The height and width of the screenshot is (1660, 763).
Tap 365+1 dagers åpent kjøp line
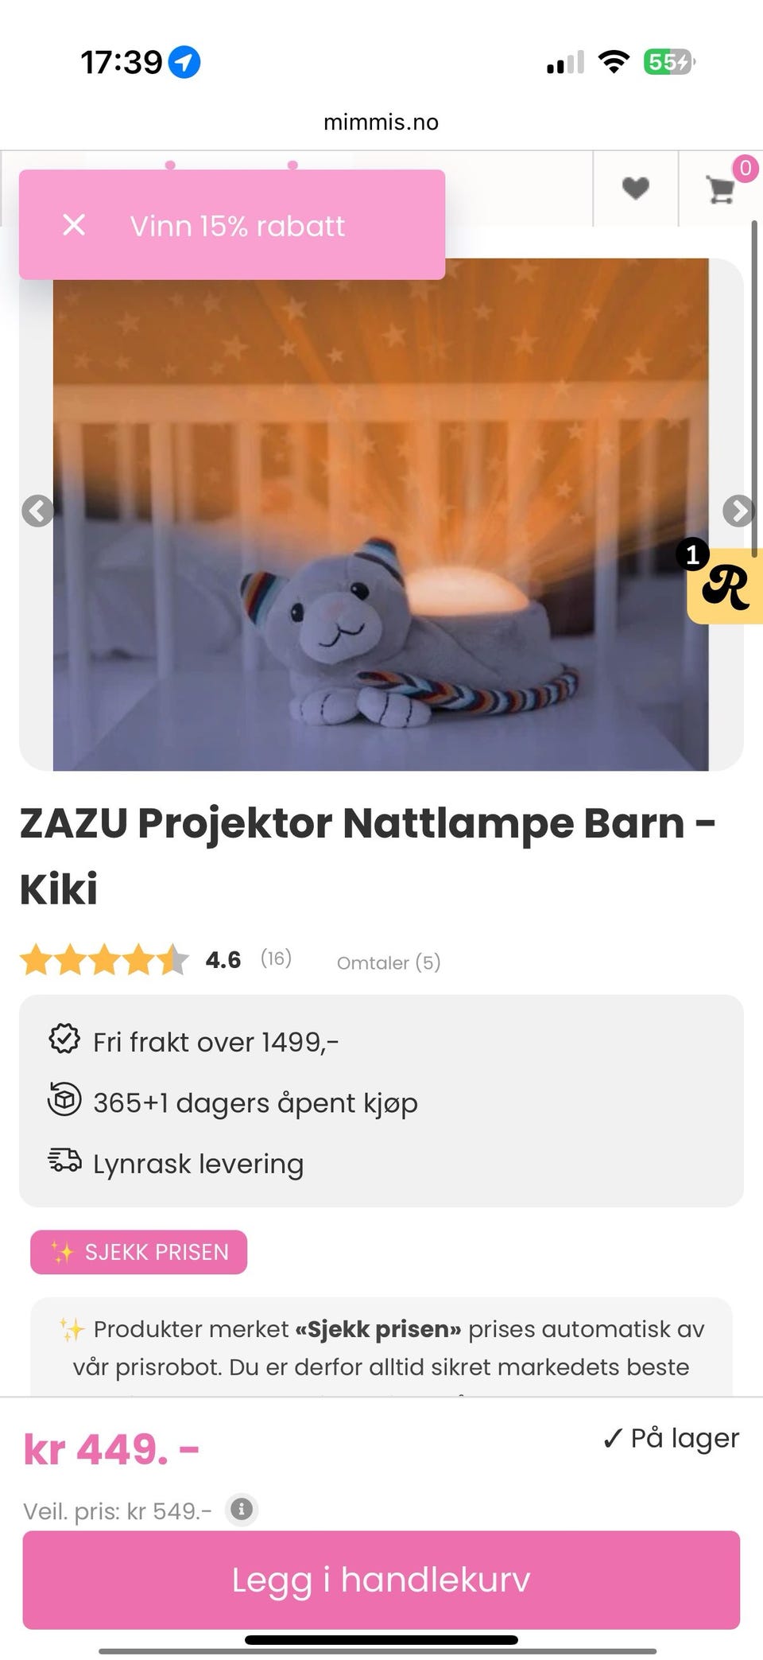[x=233, y=1102]
